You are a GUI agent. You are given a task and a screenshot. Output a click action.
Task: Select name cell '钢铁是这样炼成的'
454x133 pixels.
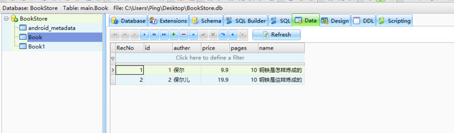[281, 80]
